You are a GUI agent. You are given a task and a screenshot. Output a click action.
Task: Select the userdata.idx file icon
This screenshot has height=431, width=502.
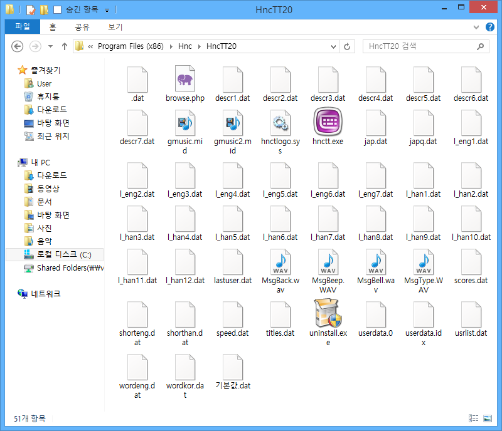pyautogui.click(x=423, y=314)
